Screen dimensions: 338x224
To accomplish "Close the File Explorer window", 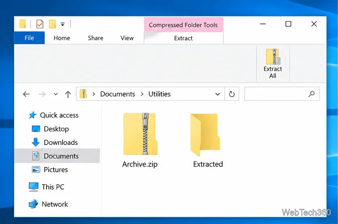I will [x=314, y=24].
